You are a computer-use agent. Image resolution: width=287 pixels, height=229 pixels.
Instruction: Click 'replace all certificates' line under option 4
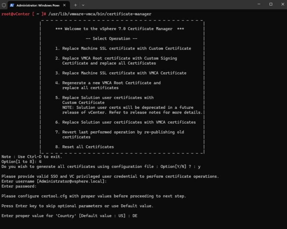(90, 88)
